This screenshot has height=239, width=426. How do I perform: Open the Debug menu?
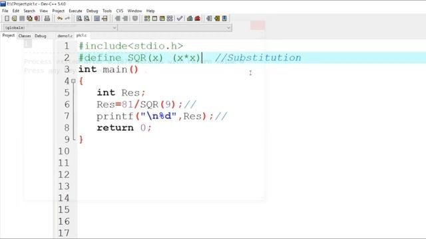(92, 11)
